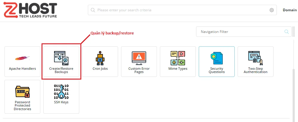This screenshot has width=298, height=122.
Task: Click the Security Questions text label
Action: click(x=216, y=70)
